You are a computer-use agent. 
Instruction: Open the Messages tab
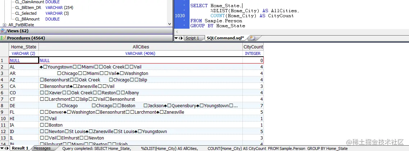click(42, 148)
